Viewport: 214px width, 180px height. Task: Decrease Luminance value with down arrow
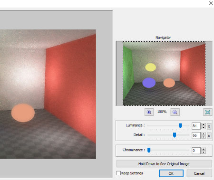tap(204, 128)
